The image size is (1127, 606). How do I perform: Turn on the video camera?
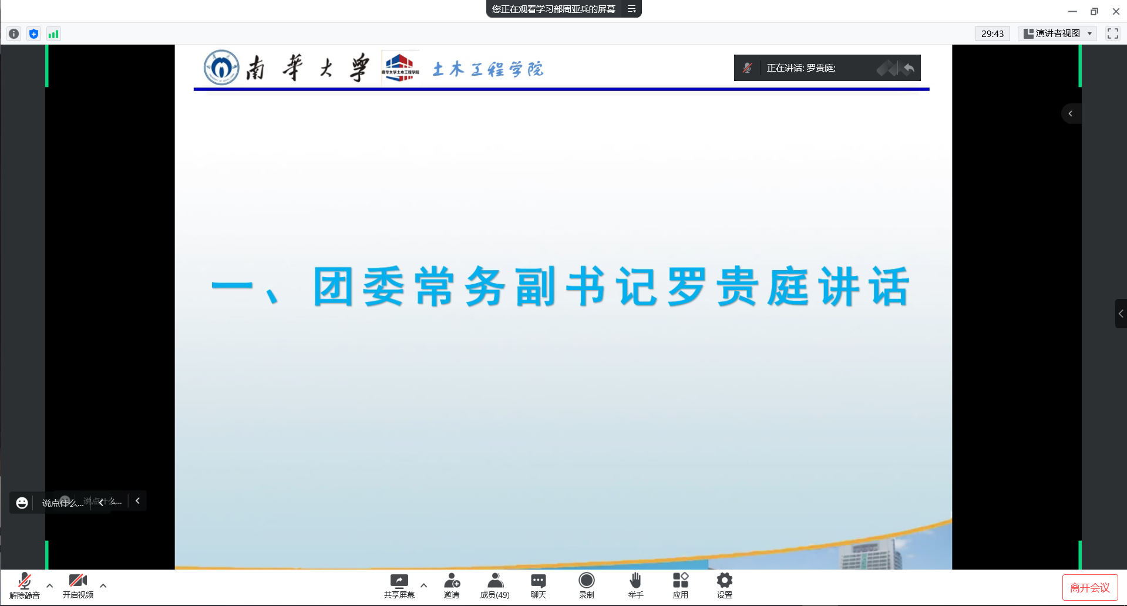coord(78,585)
